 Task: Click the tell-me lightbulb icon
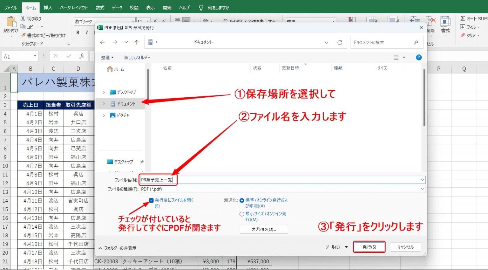click(x=201, y=8)
